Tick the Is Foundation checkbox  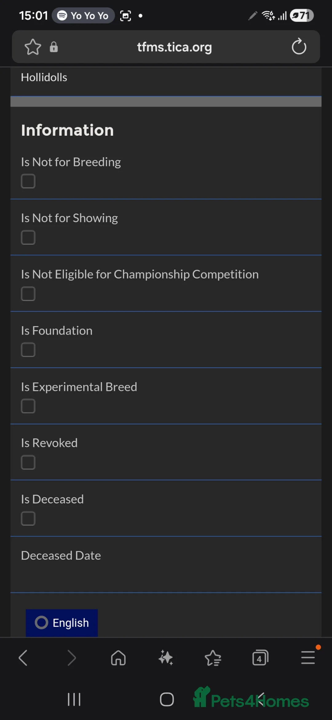[x=28, y=350]
